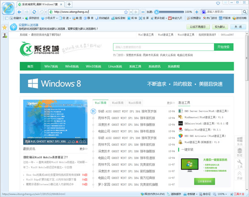Image resolution: width=249 pixels, height=197 pixels.
Task: Click 释放内存 in the status bar
Action: [153, 194]
